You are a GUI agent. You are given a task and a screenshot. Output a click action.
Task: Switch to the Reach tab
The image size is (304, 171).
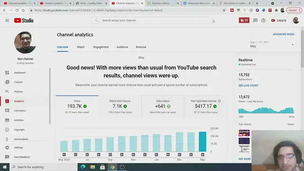pyautogui.click(x=81, y=47)
